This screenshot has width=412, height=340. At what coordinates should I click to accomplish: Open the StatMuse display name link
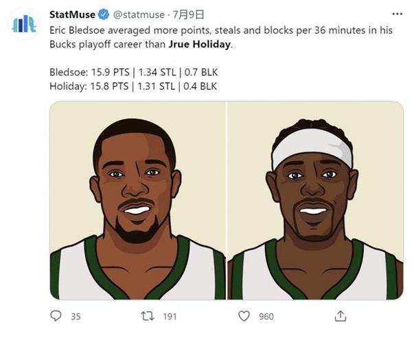[72, 14]
